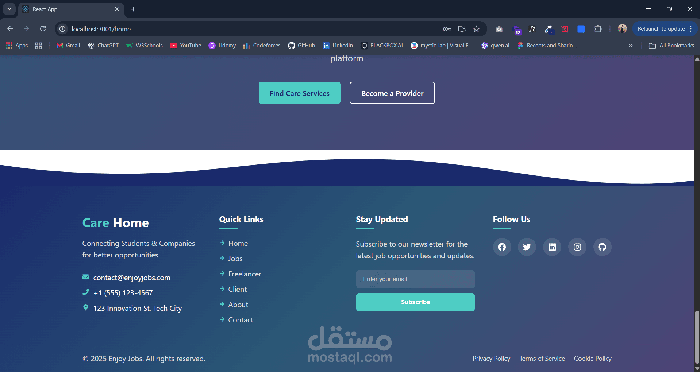Bookmark this page with the star icon
The image size is (700, 372).
(x=476, y=29)
